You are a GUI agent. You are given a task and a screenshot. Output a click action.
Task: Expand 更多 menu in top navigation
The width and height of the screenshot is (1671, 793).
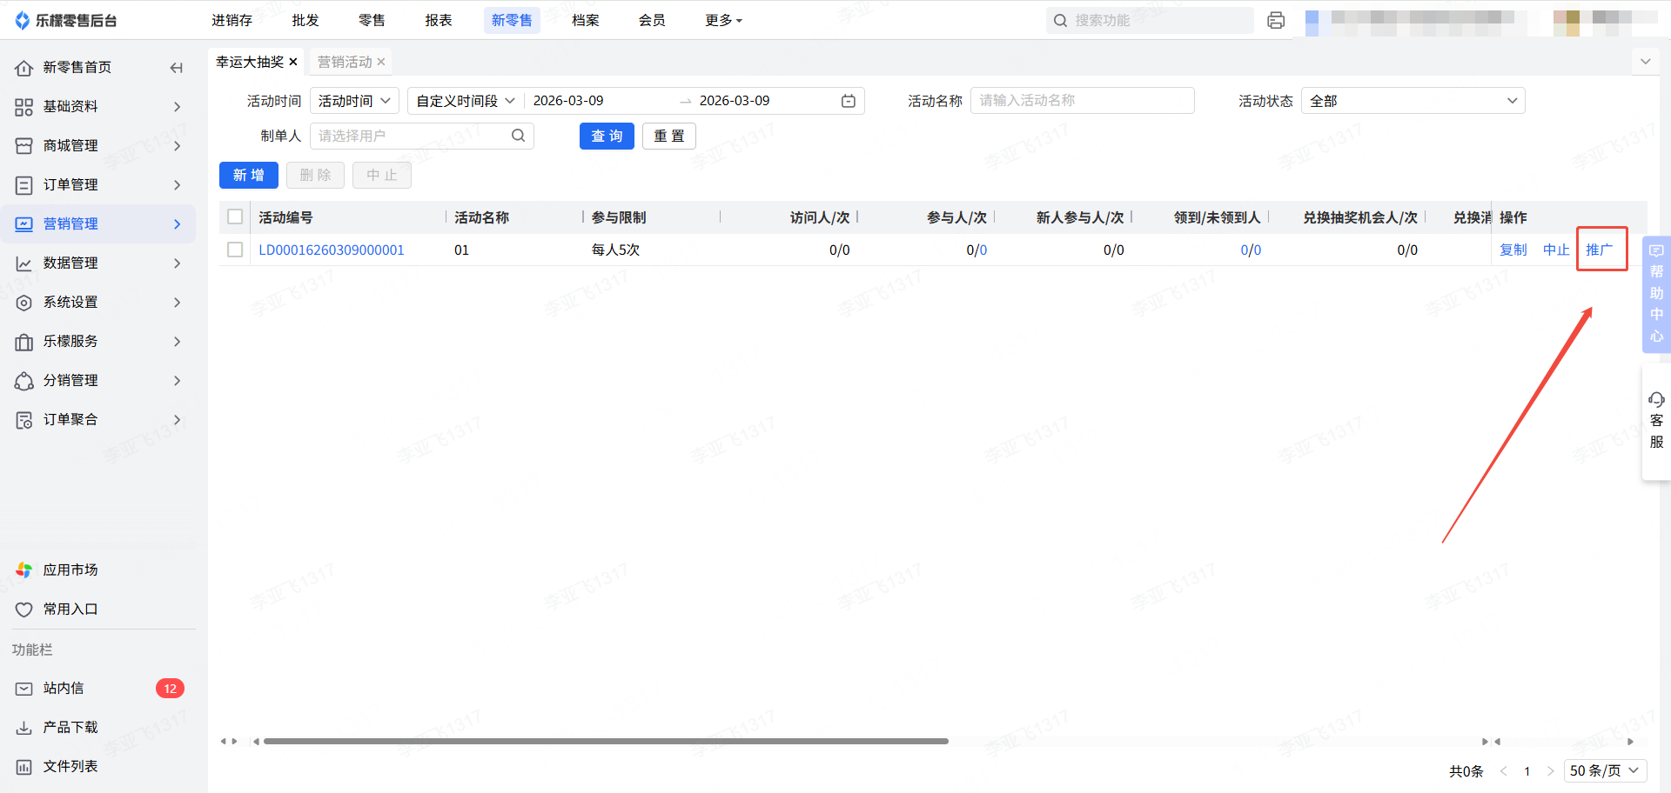pyautogui.click(x=722, y=20)
